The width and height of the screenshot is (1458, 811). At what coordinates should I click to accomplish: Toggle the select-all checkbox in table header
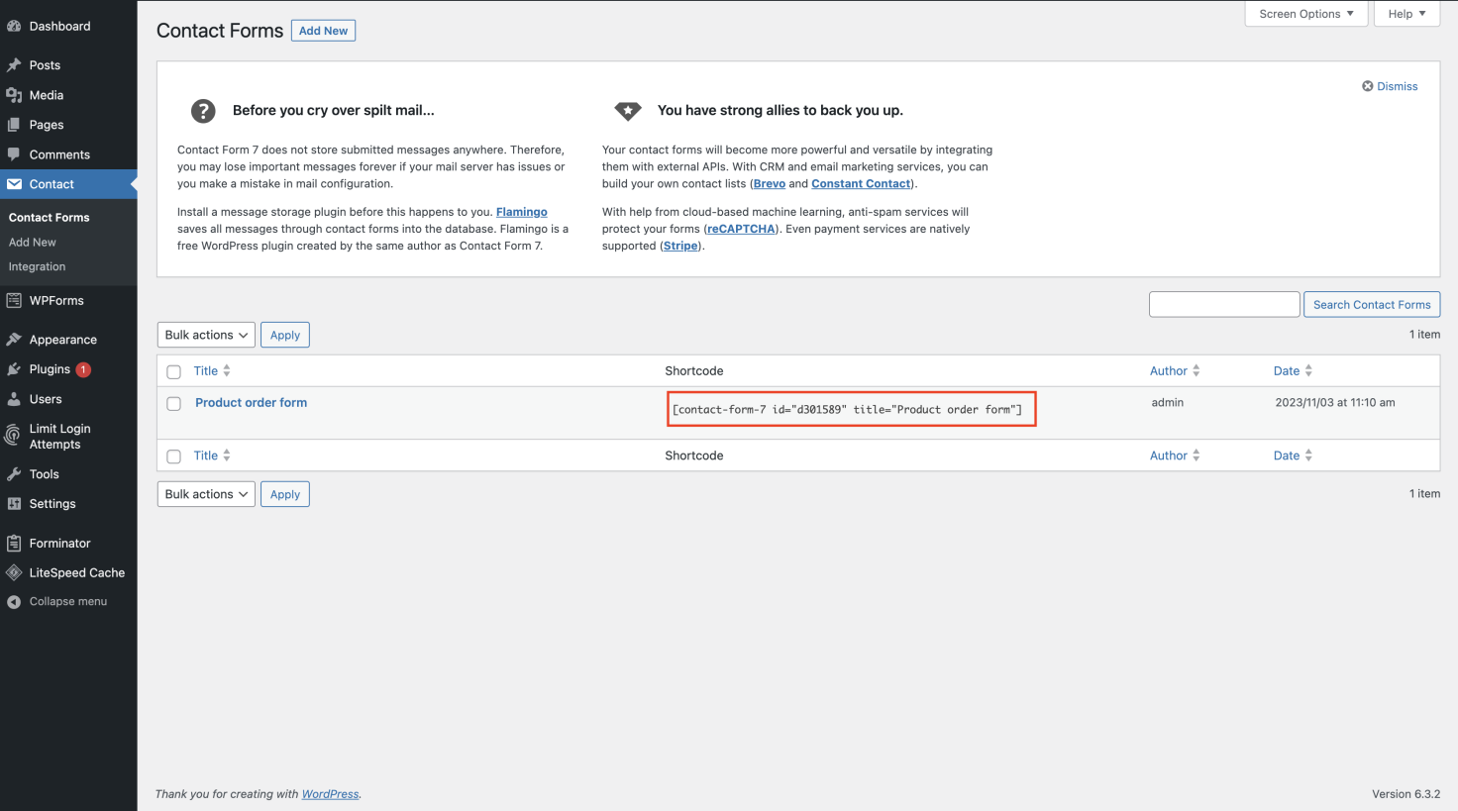(x=174, y=372)
